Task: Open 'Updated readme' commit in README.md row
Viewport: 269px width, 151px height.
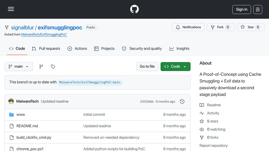Action: pos(97,126)
